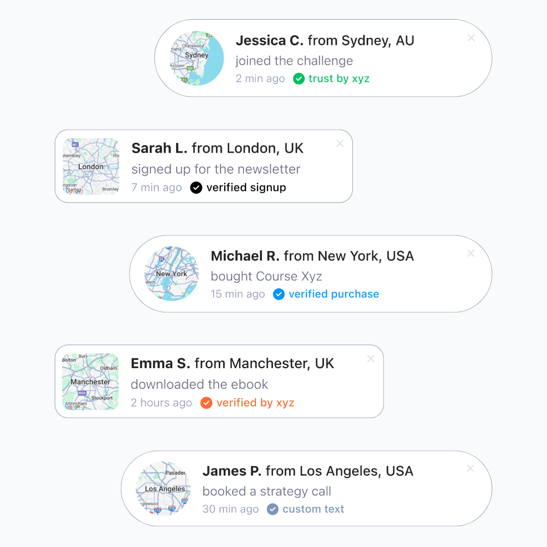Open the New York map thumbnail
Image resolution: width=547 pixels, height=547 pixels.
coord(172,273)
